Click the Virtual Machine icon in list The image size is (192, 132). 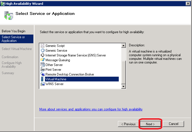(43, 79)
